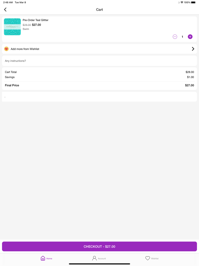Click the Final Price $27.00 amount
This screenshot has width=199, height=266.
pyautogui.click(x=189, y=85)
